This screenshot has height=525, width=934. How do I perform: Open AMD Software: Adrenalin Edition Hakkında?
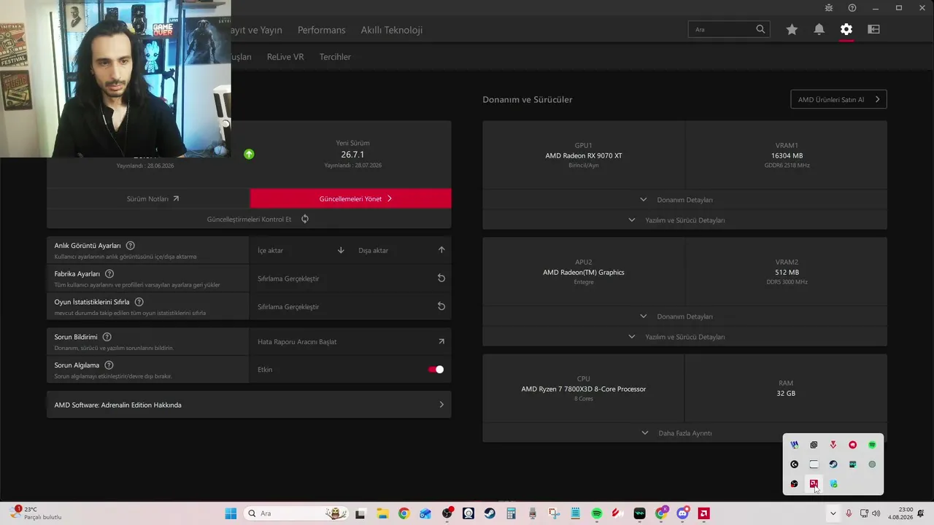click(249, 405)
